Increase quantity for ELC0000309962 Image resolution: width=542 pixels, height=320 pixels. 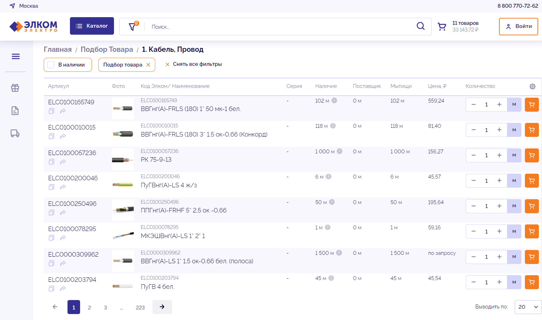pos(499,257)
